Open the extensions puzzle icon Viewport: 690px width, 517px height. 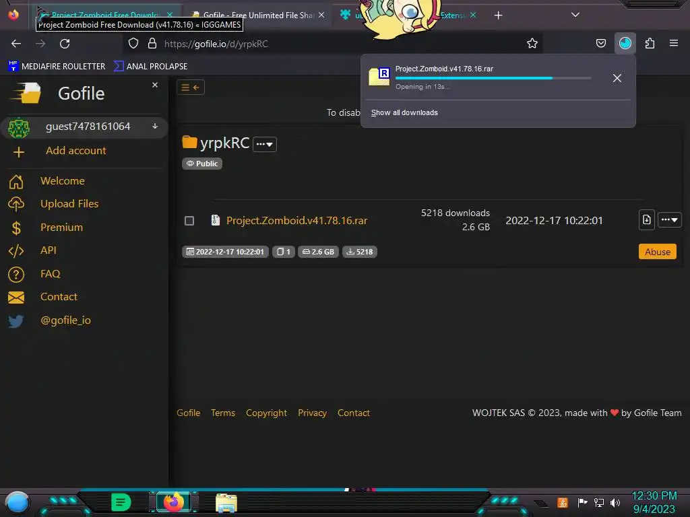tap(650, 44)
